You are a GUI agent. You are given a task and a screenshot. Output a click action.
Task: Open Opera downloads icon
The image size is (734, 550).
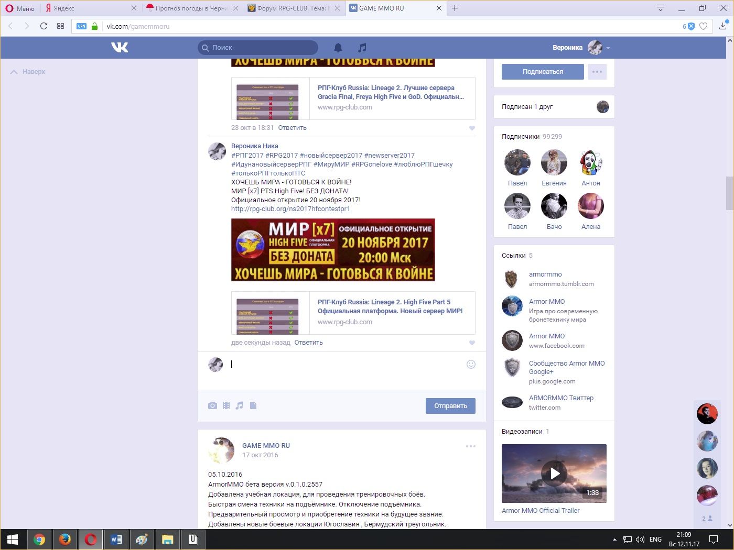click(723, 26)
